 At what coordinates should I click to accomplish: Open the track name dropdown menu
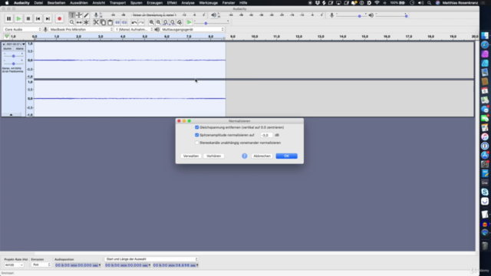[15, 44]
